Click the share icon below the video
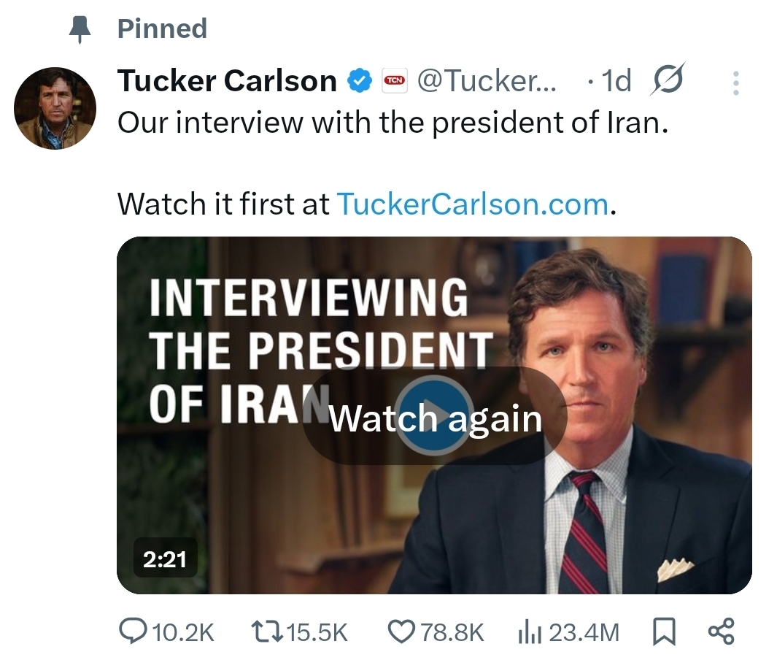The image size is (777, 660). 722,632
